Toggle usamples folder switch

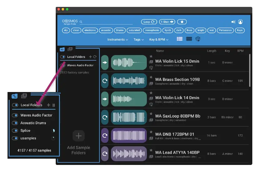coord(15,138)
